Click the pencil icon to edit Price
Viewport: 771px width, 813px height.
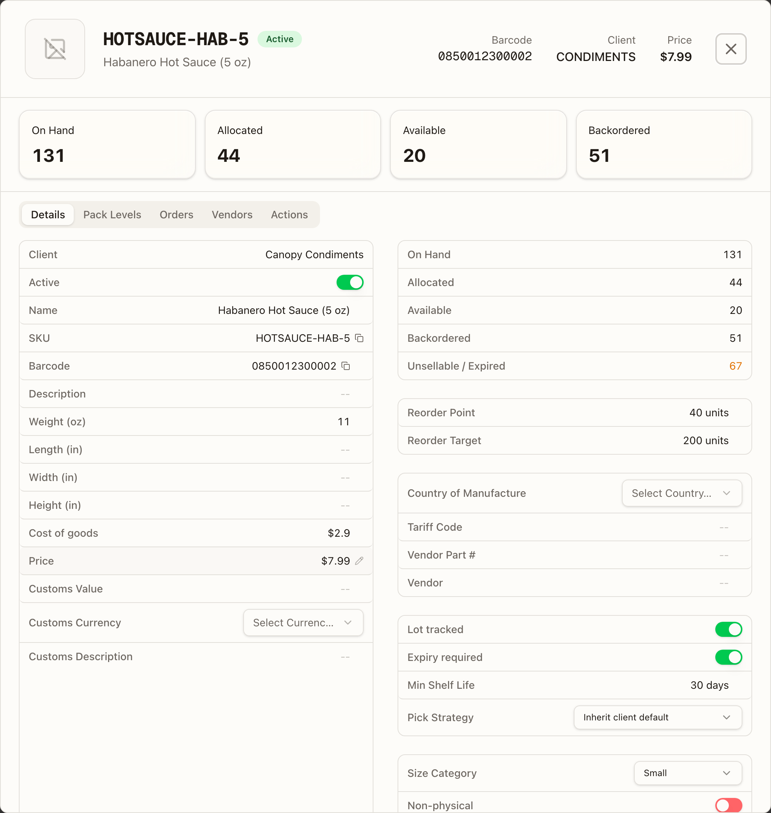coord(359,561)
